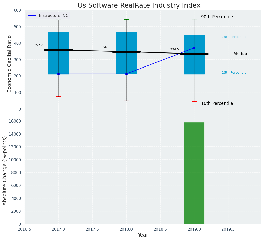Click the chart title Us Software RealRate Industry Index
Screen dimensions: 264x240
139,6
